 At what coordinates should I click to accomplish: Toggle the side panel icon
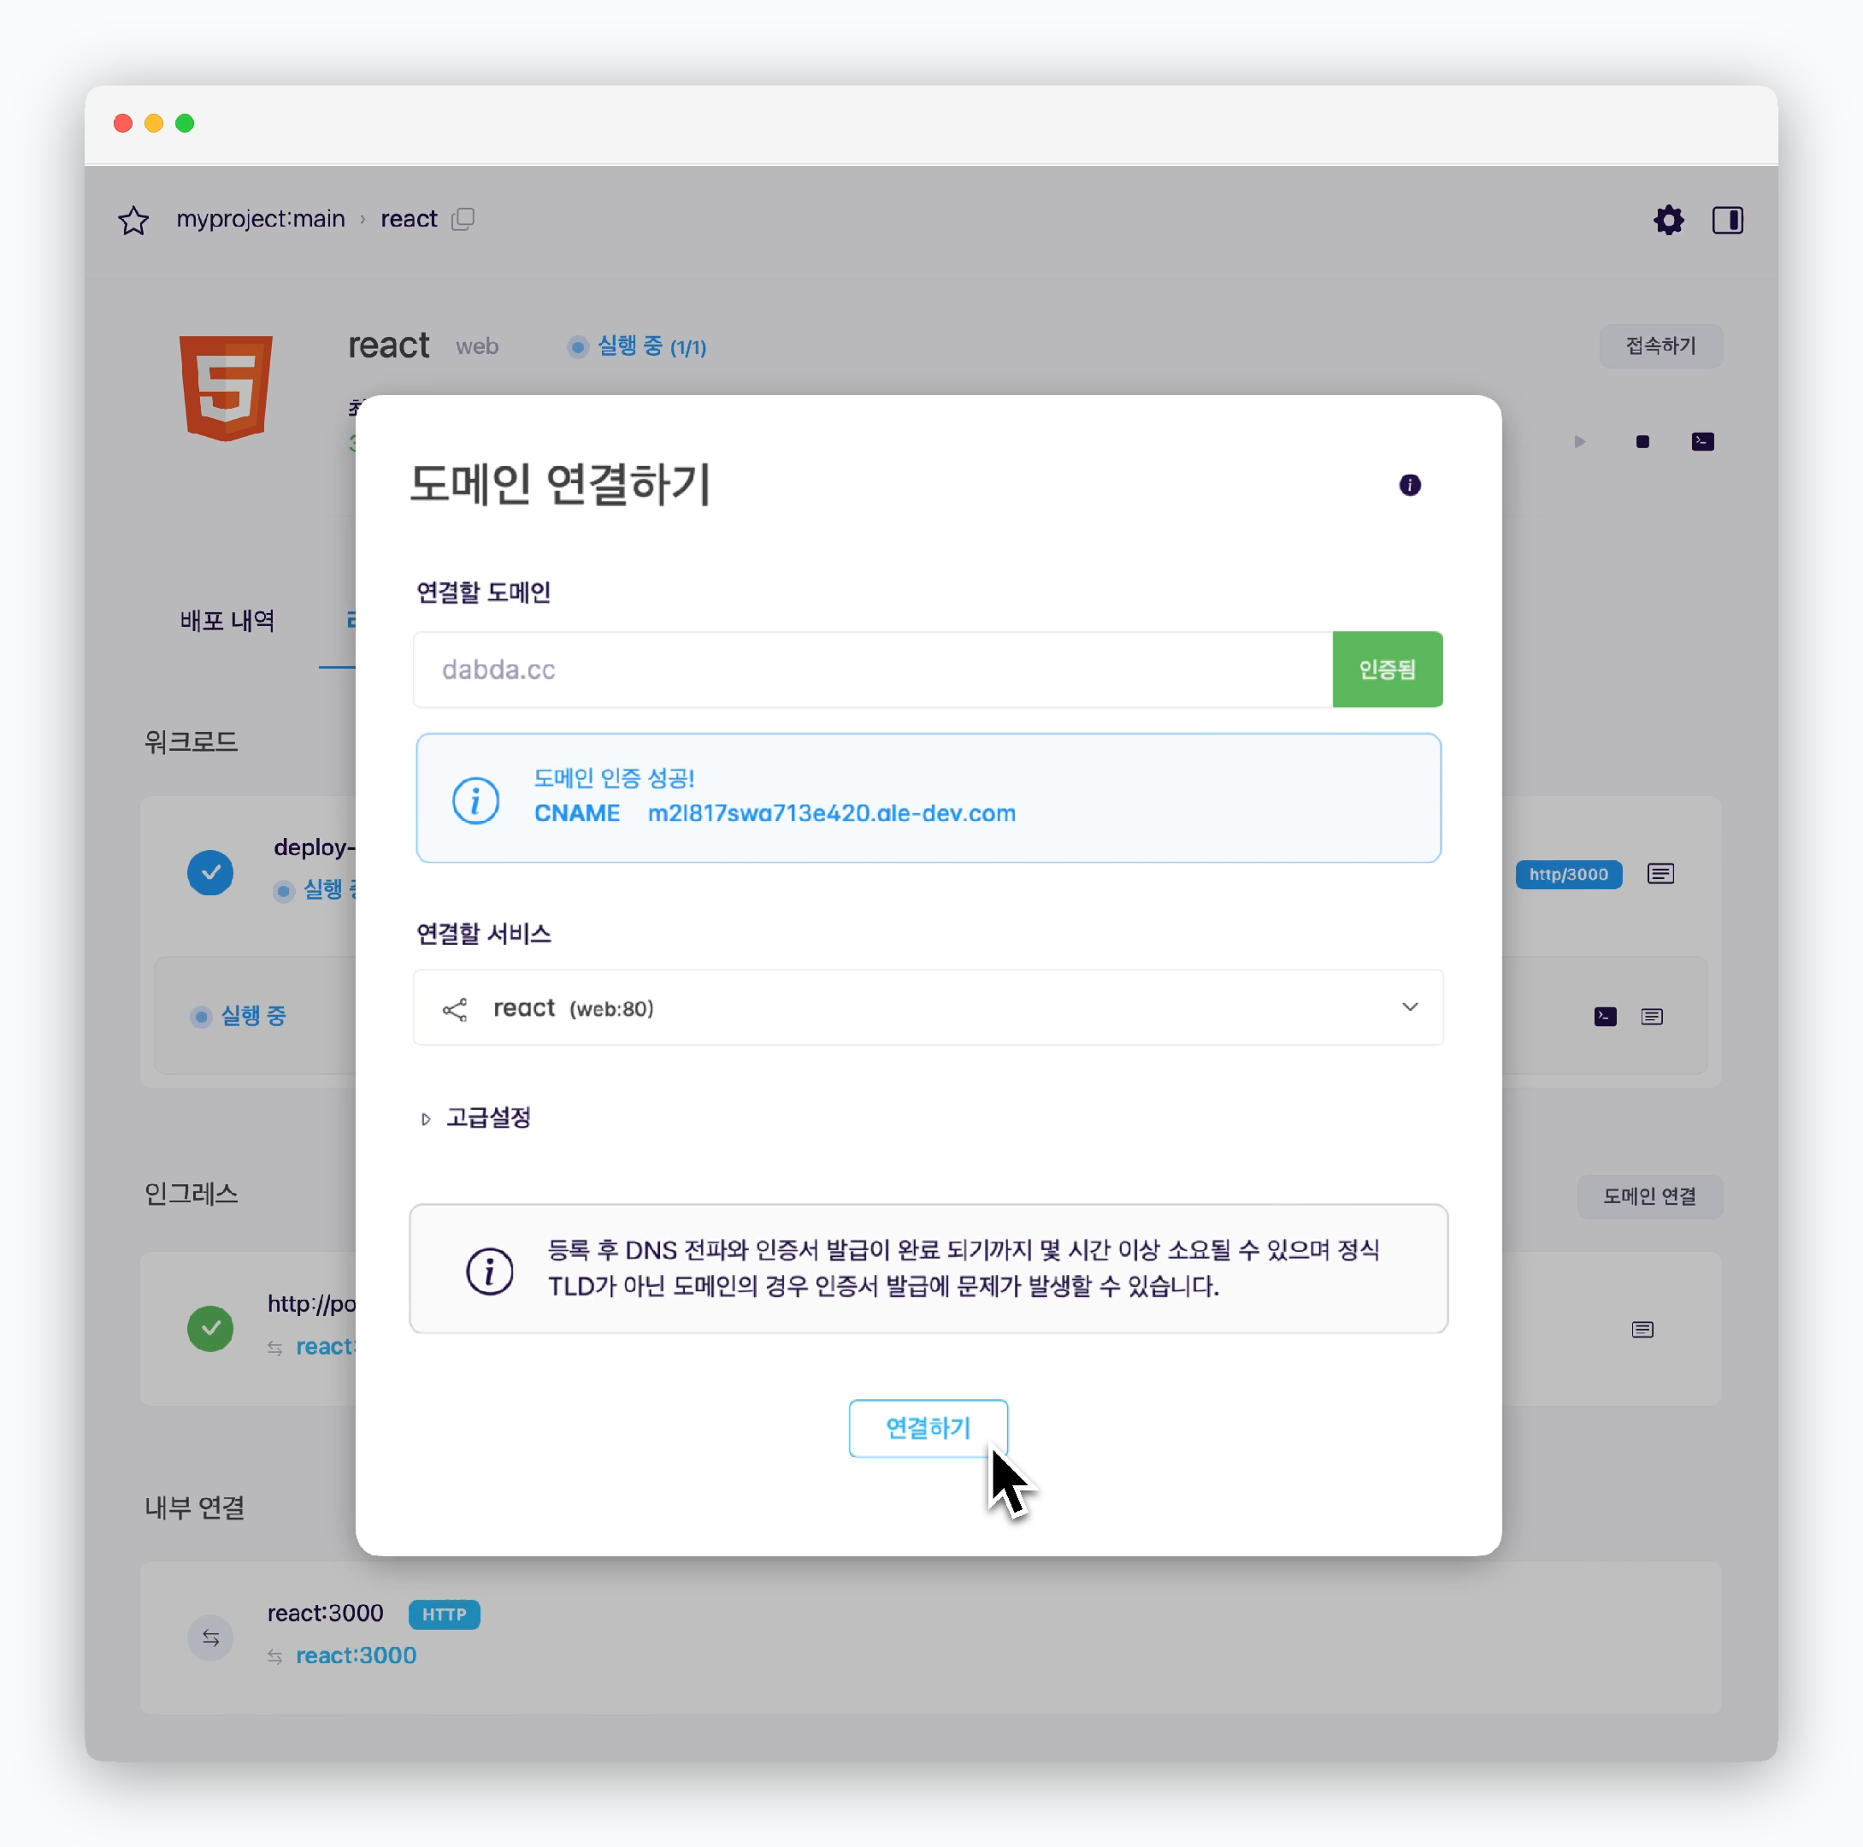(x=1727, y=220)
